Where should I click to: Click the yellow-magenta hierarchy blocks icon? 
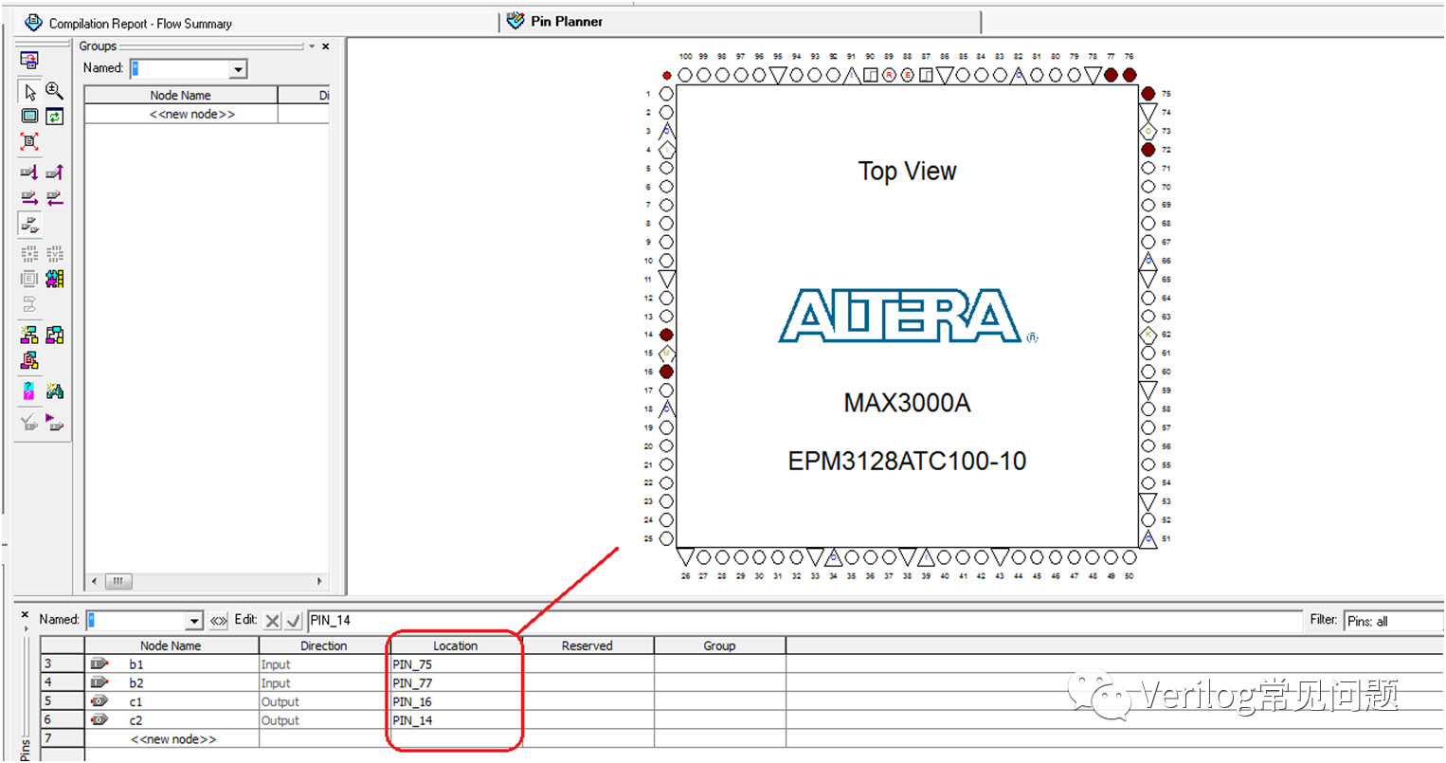[29, 335]
